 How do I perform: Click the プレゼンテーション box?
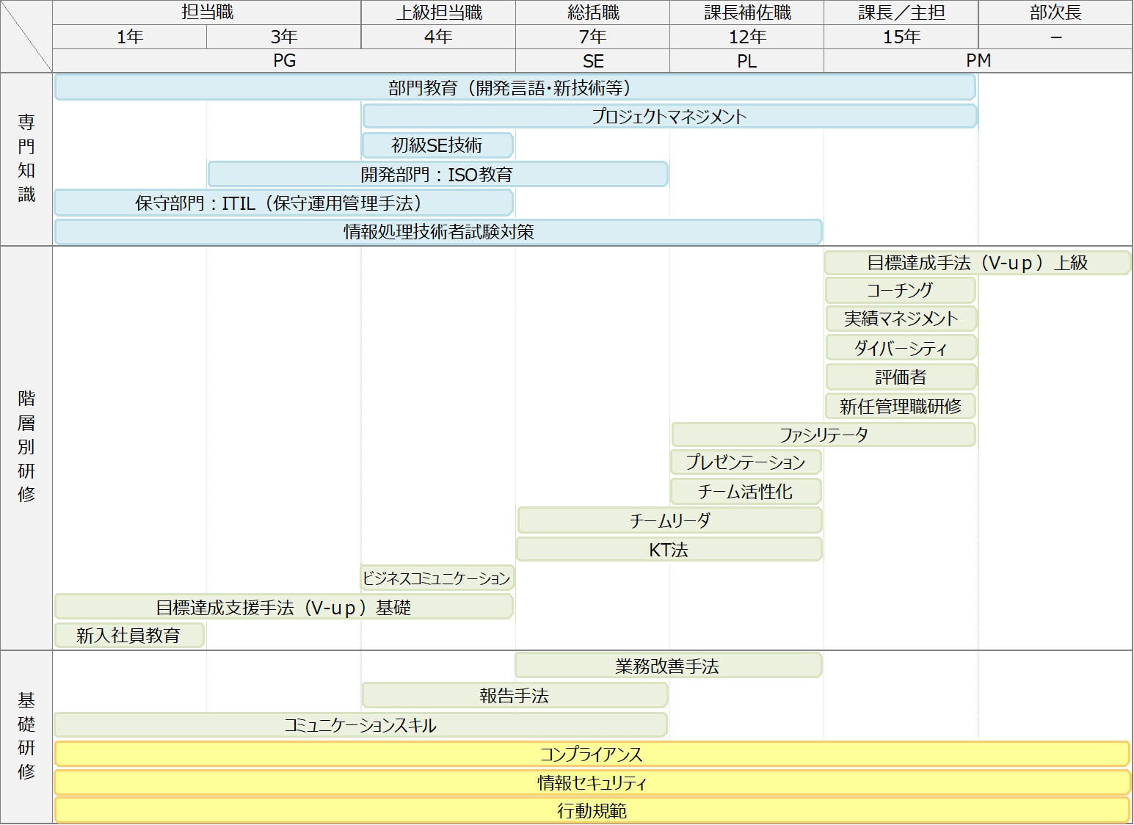pos(746,462)
